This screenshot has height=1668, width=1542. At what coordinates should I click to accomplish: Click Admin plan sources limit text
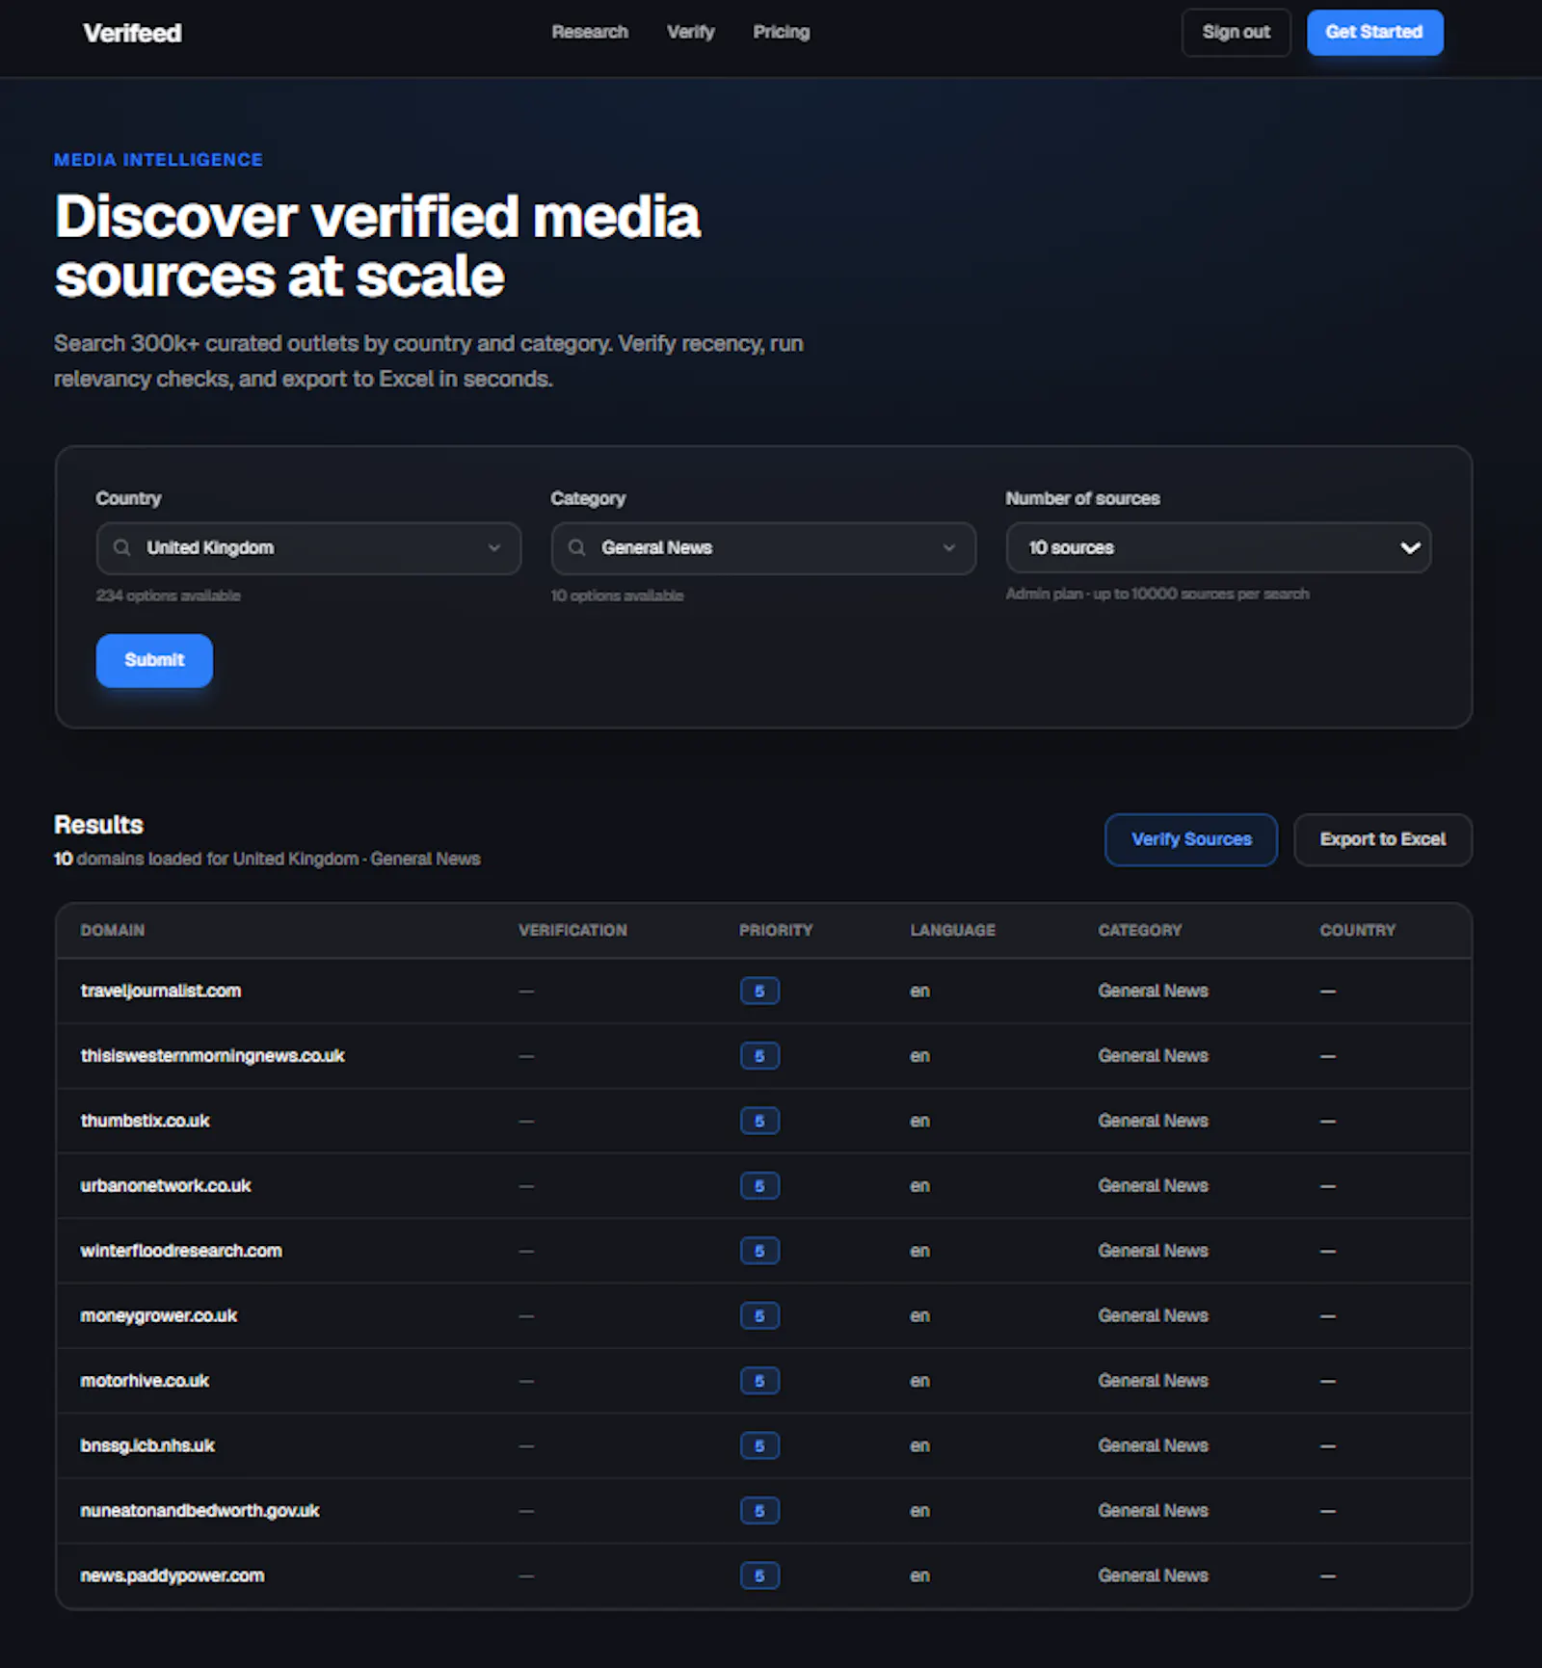coord(1157,594)
